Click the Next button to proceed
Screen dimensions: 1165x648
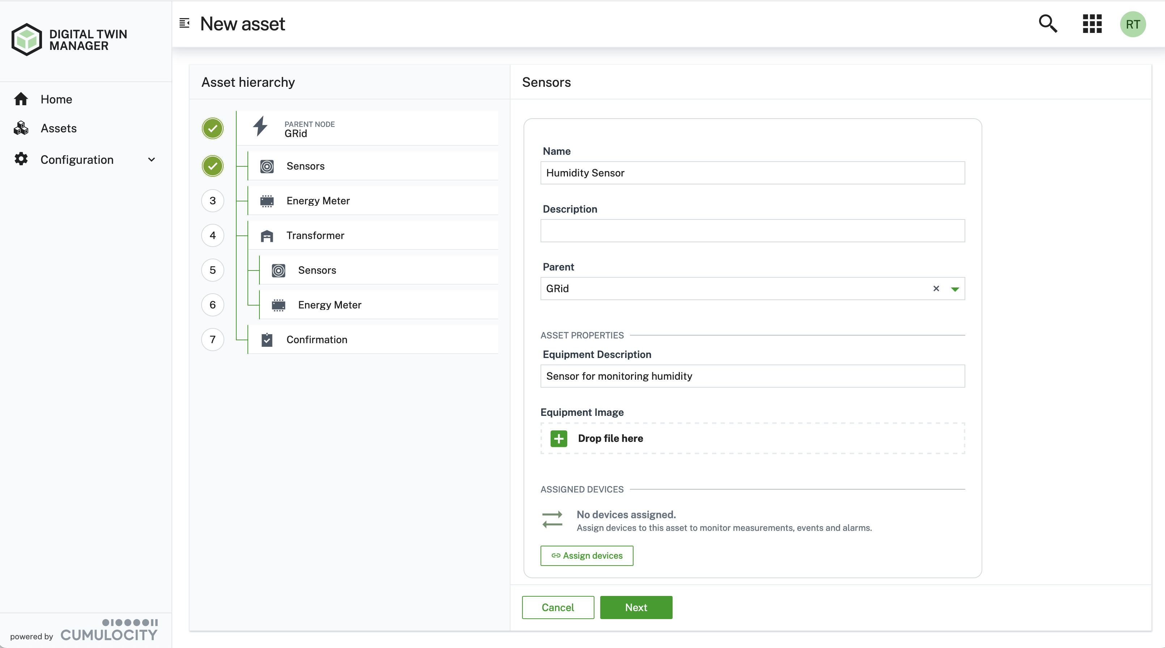(x=636, y=607)
